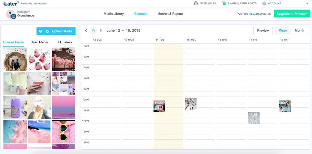Open the Saturday 18 scheduled post

(x=285, y=106)
